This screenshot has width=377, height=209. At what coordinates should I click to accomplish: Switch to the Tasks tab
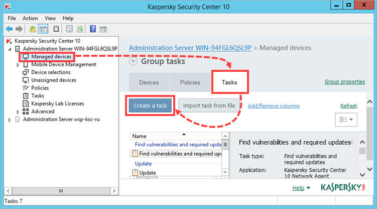pos(229,82)
